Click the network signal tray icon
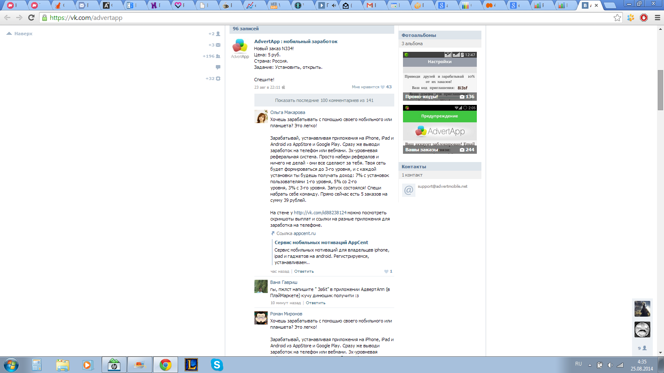The width and height of the screenshot is (664, 373). pyautogui.click(x=620, y=365)
